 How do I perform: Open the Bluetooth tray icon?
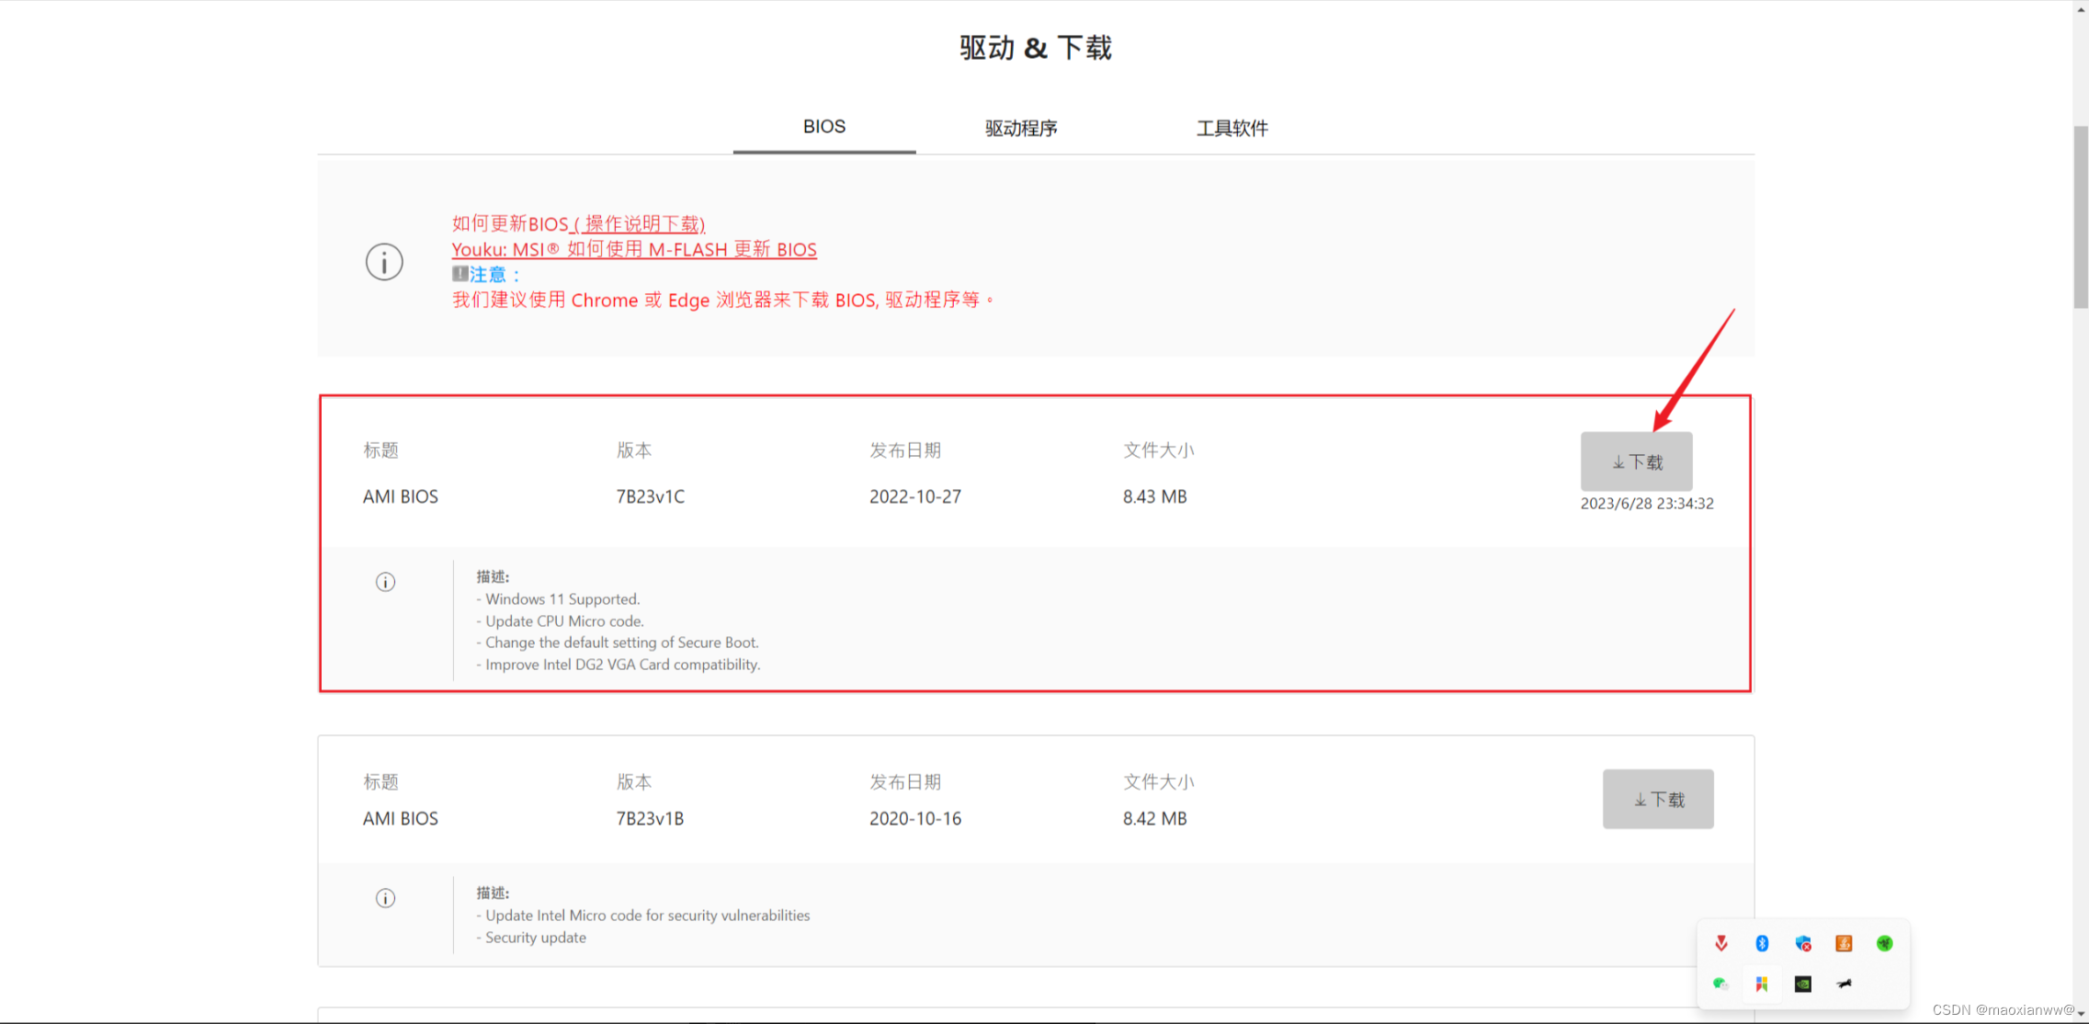[1762, 943]
